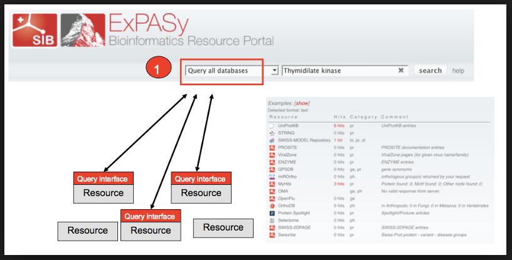
Task: Click the miROrtho resource icon
Action: point(272,177)
